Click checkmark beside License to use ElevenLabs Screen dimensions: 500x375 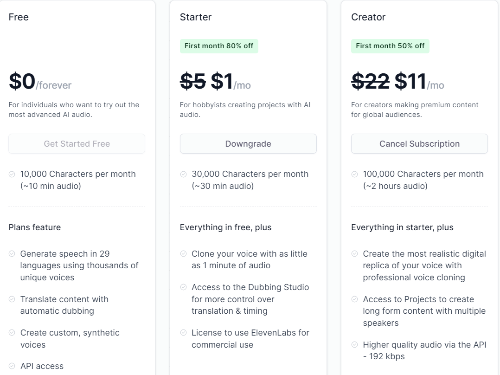click(184, 333)
